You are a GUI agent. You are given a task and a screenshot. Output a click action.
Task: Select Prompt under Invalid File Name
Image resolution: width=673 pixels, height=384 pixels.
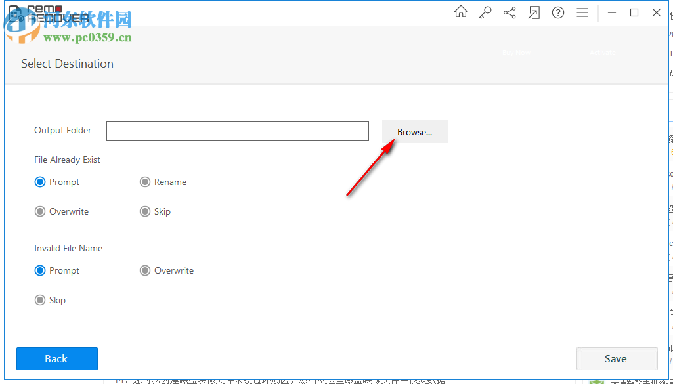coord(40,270)
